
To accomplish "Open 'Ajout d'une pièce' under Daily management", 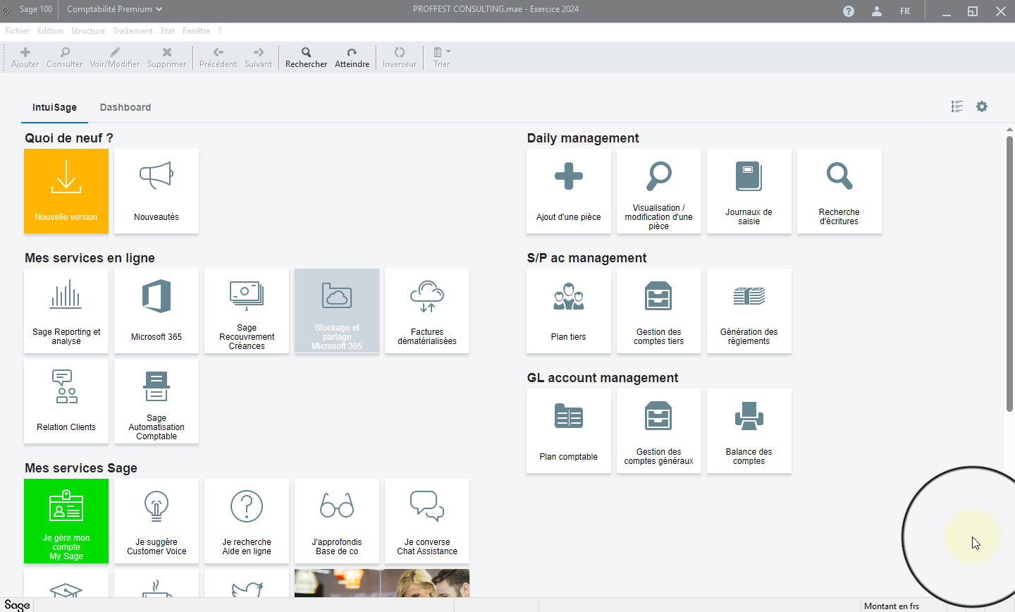I will click(x=568, y=191).
